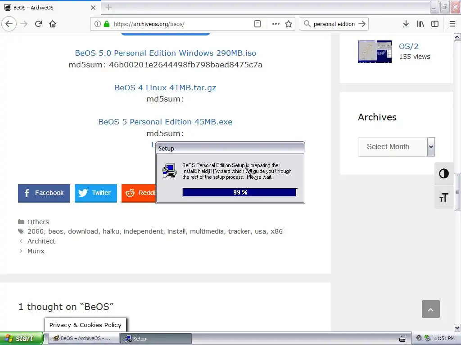Go to next post Murix
Image resolution: width=461 pixels, height=345 pixels.
(36, 251)
